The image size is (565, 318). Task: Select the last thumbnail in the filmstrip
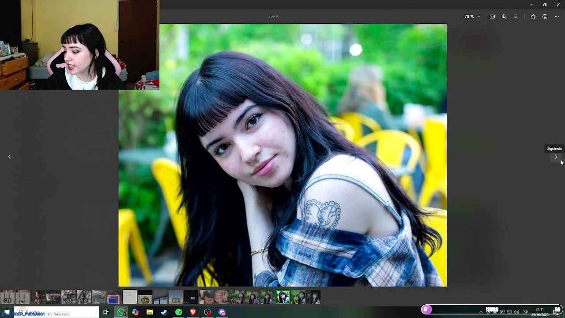click(x=313, y=297)
